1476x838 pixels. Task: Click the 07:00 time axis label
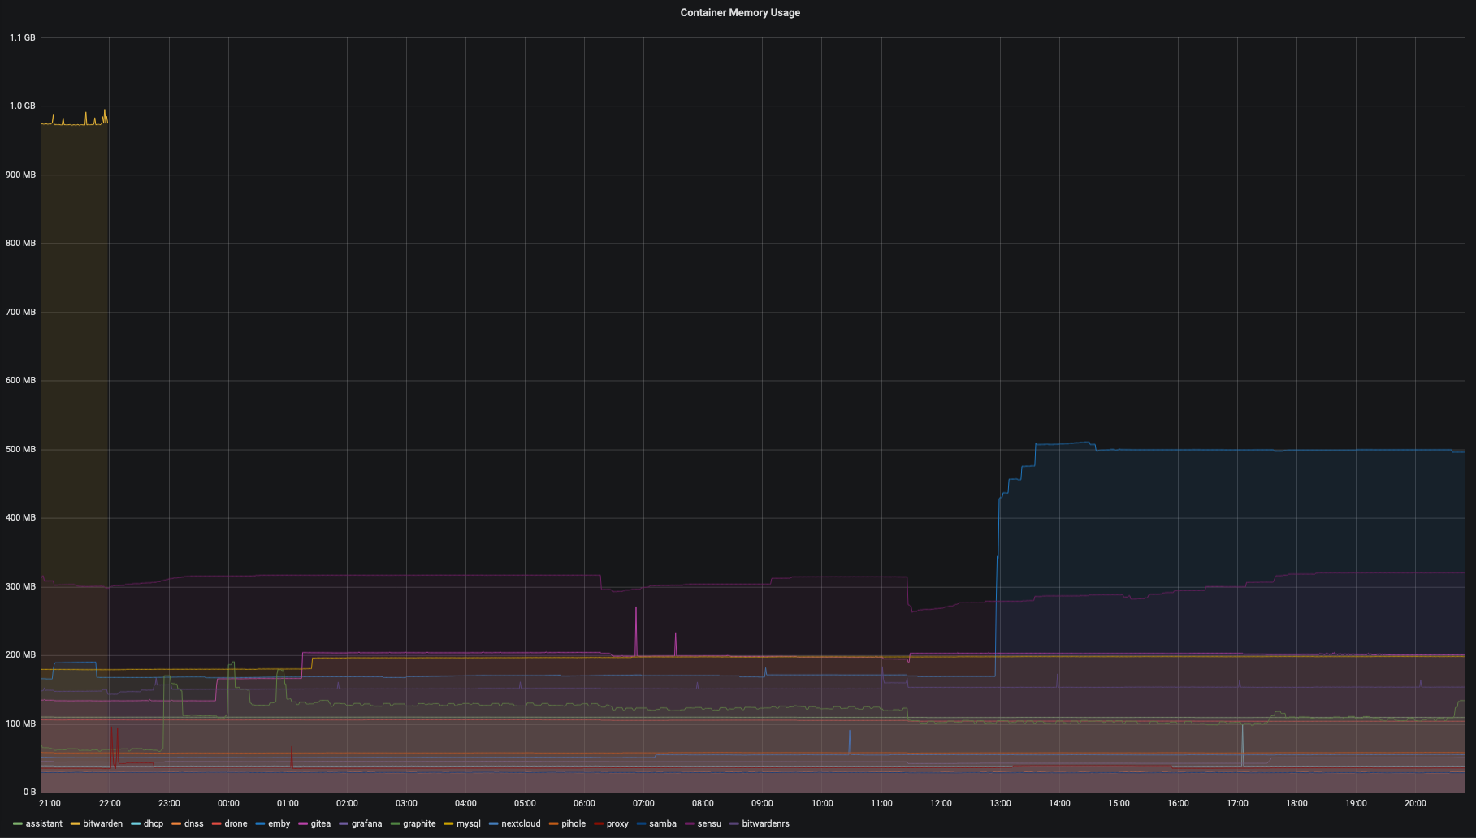click(x=643, y=803)
